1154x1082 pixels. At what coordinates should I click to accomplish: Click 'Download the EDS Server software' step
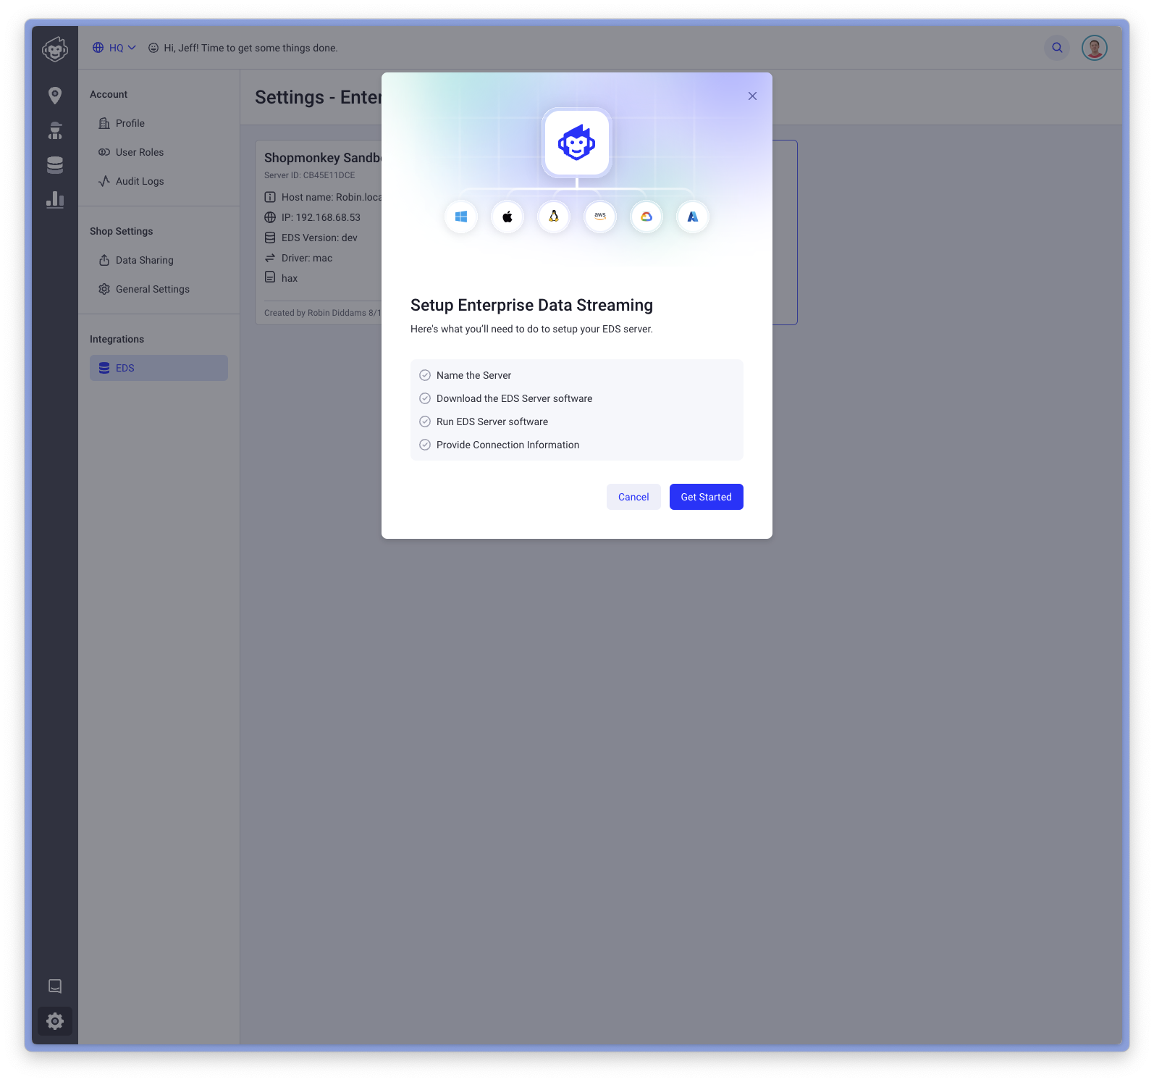(514, 398)
